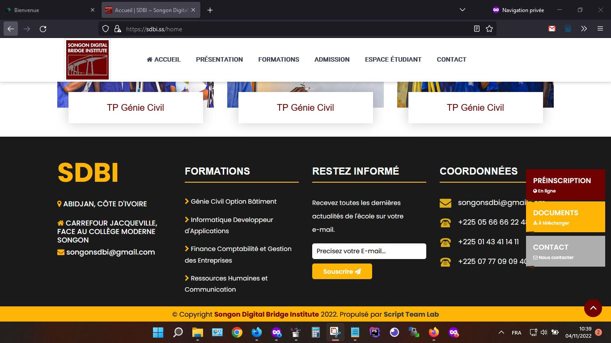611x343 pixels.
Task: Open Génie Civil Option Bâtiment link
Action: [x=233, y=201]
